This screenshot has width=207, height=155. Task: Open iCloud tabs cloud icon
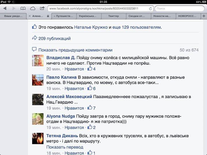click(x=32, y=9)
